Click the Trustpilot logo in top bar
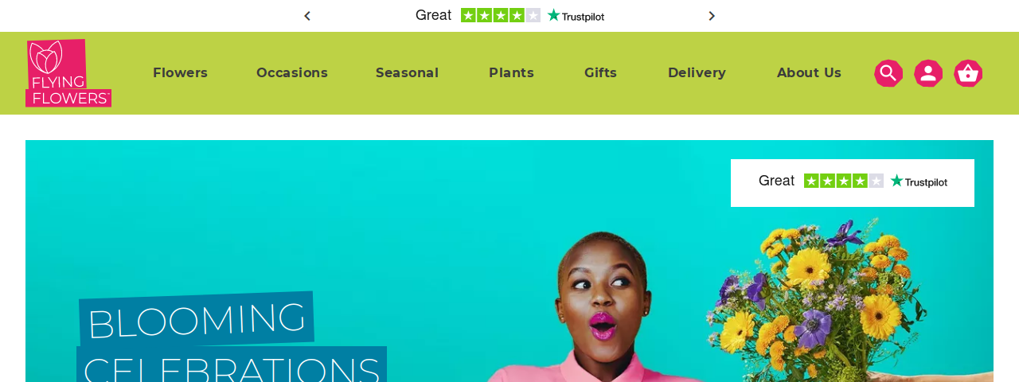 [x=576, y=15]
